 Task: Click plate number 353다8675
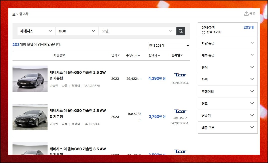92,86
